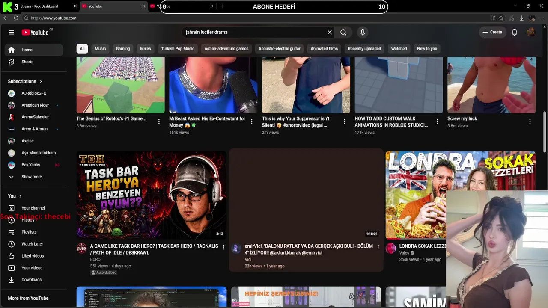Open the Task Bar Hero video thumbnail
This screenshot has width=548, height=308.
click(152, 195)
